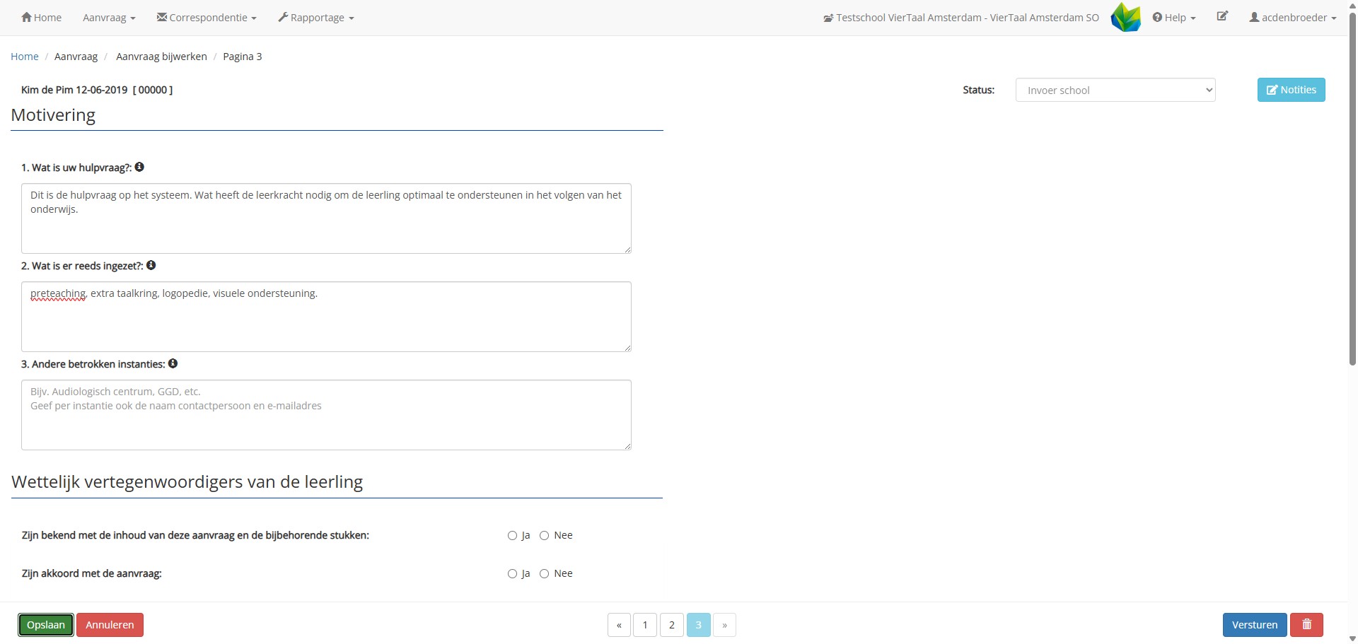1358x644 pixels.
Task: Select 'Ja' for bekend met de inhoud
Action: tap(513, 536)
